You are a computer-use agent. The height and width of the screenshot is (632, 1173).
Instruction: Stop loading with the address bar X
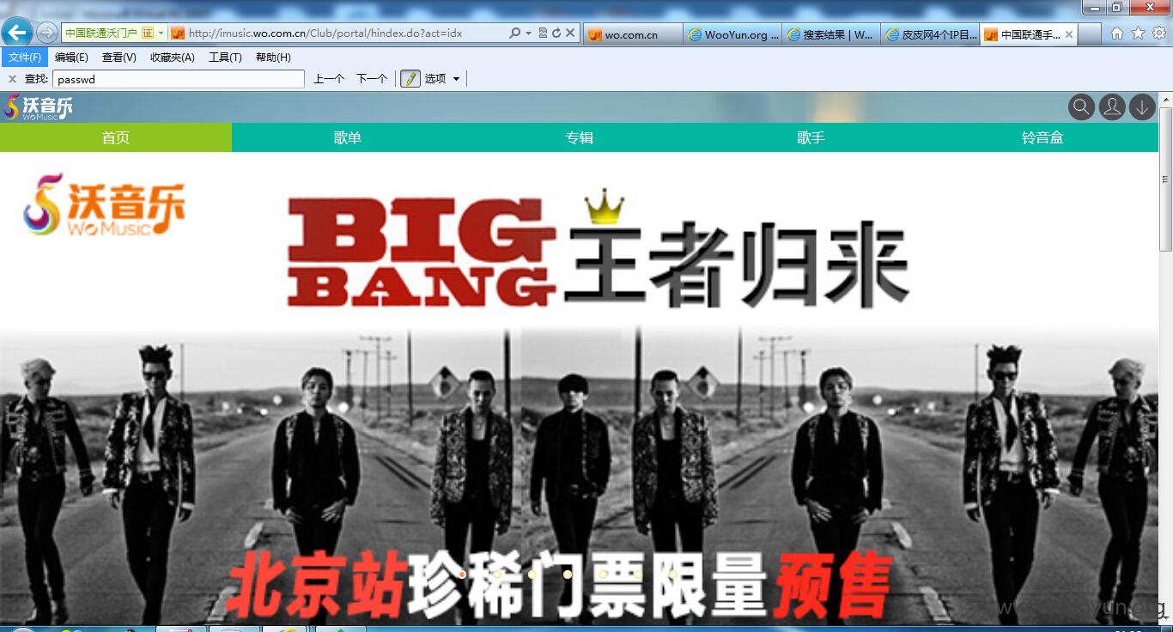[x=569, y=33]
